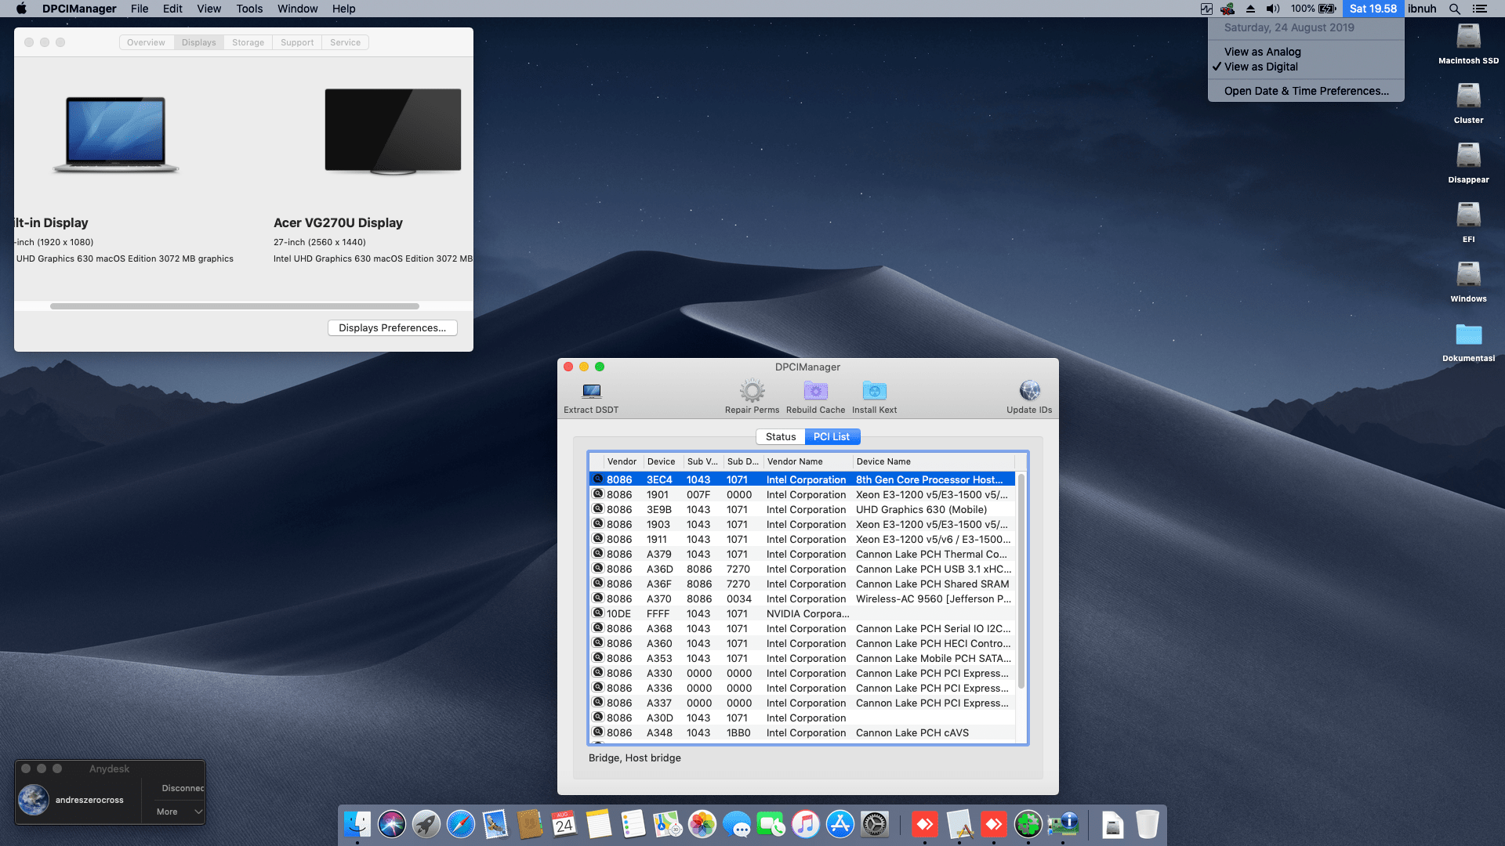Click the displays horizontal scrollbar
Image resolution: width=1505 pixels, height=846 pixels.
pyautogui.click(x=234, y=306)
